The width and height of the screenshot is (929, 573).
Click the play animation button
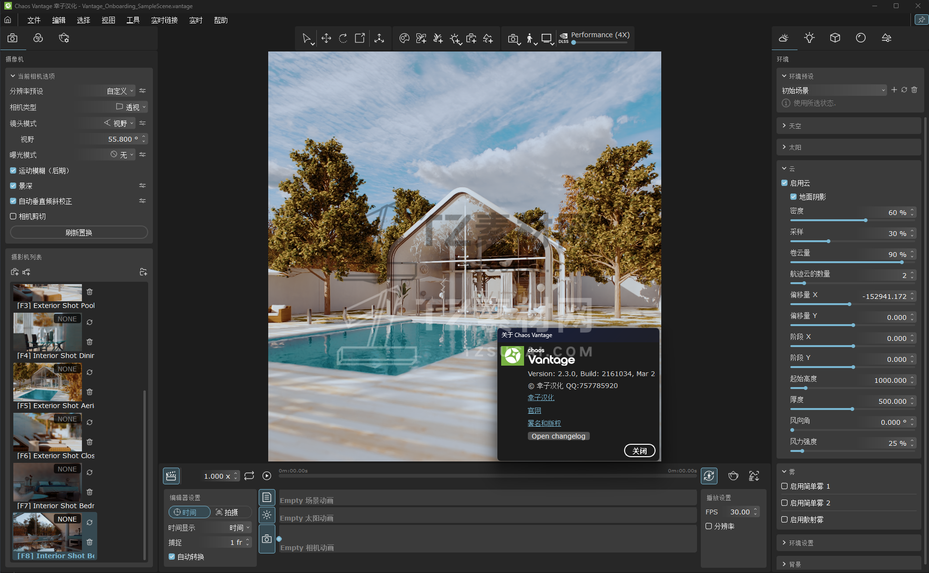(267, 476)
